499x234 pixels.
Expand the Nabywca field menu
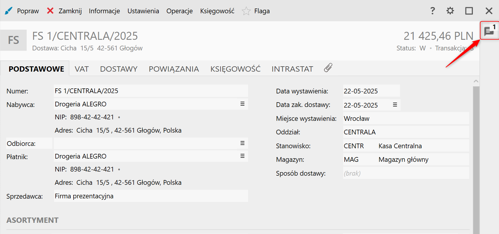tap(242, 104)
